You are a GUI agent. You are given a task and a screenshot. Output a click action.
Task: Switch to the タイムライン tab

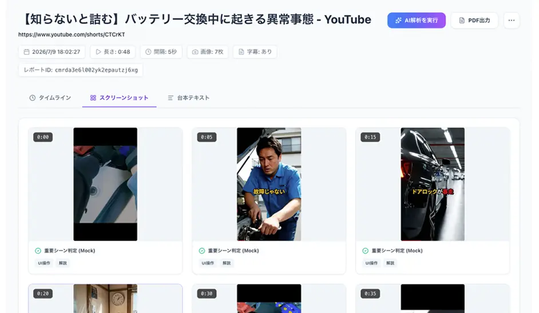click(x=50, y=98)
